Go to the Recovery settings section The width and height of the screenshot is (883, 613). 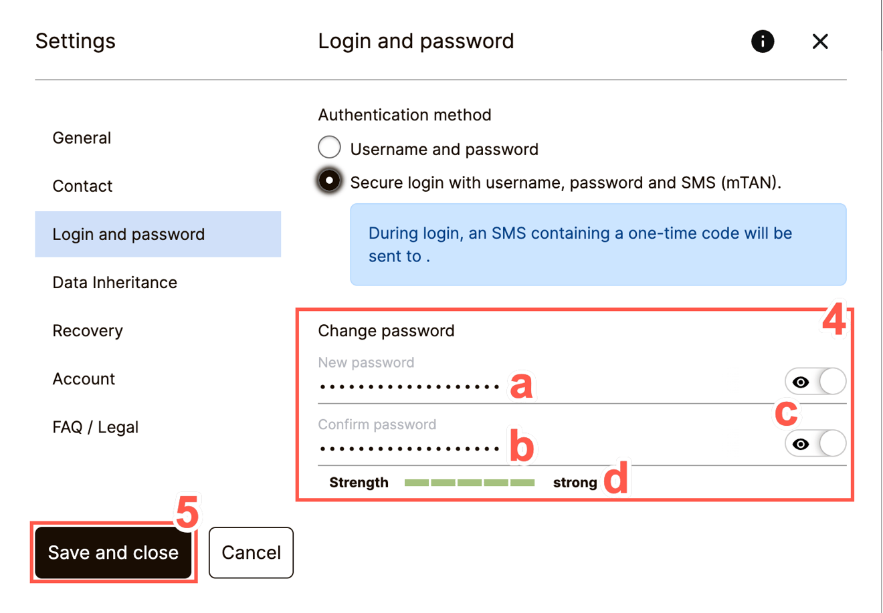pyautogui.click(x=87, y=330)
